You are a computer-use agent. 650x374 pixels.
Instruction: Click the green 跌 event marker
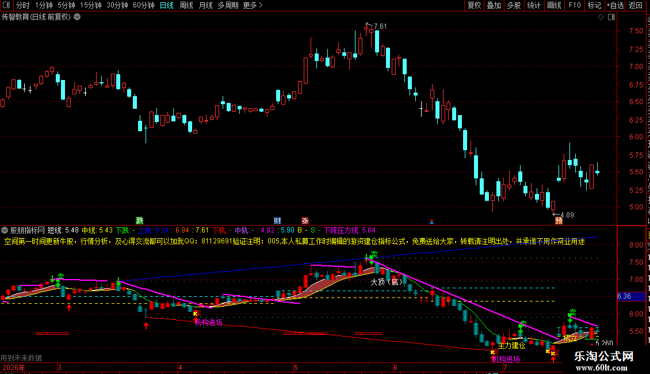[x=140, y=220]
